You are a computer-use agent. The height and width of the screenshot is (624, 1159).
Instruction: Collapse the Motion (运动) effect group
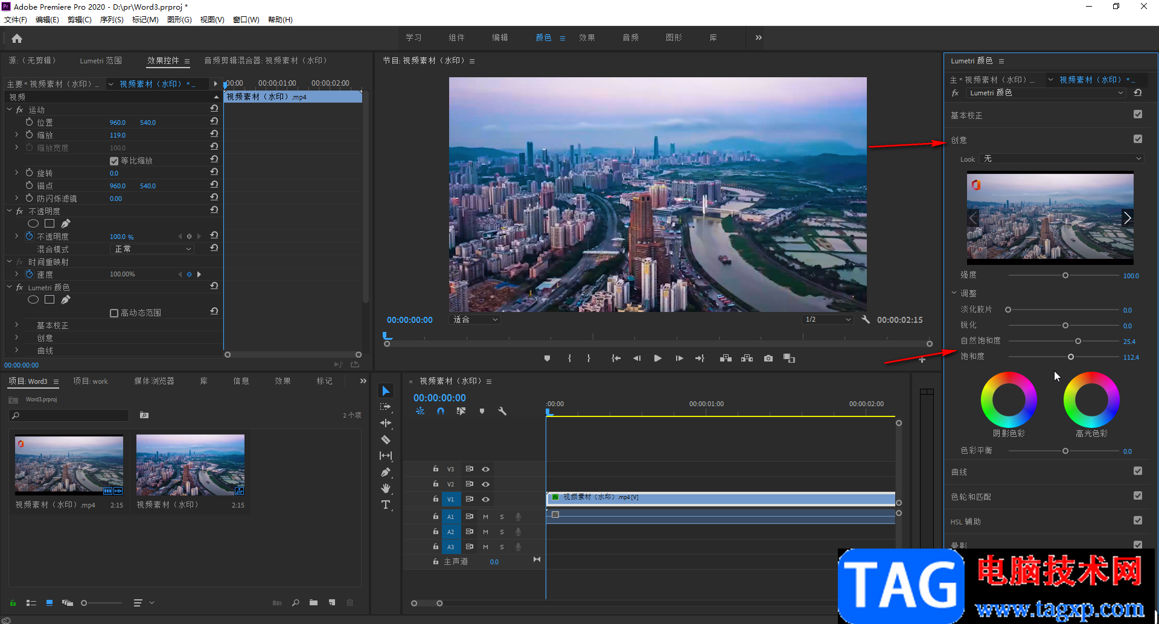(x=10, y=110)
